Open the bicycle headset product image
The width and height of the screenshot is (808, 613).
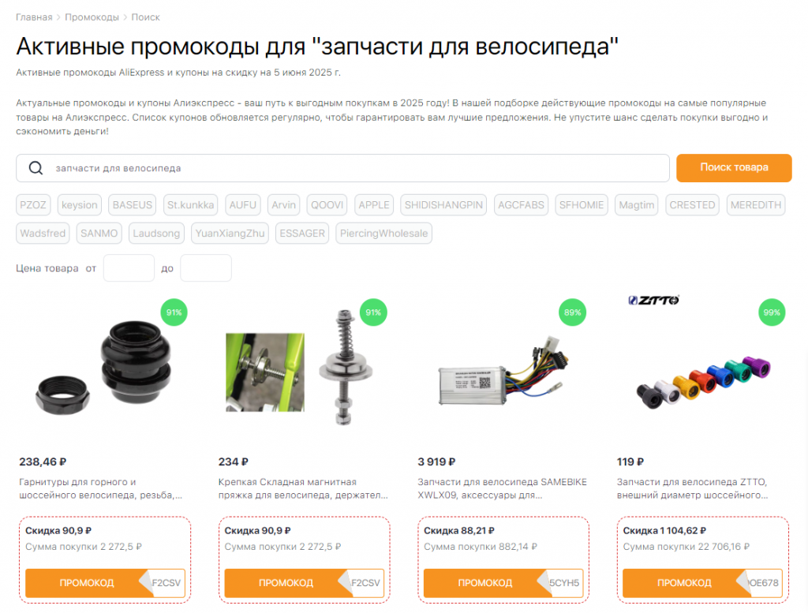103,368
